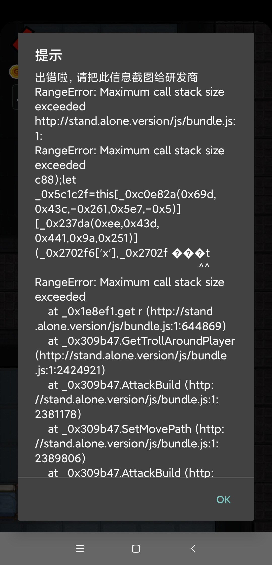The width and height of the screenshot is (272, 565).
Task: Tap the OK button to dismiss dialog
Action: click(223, 500)
